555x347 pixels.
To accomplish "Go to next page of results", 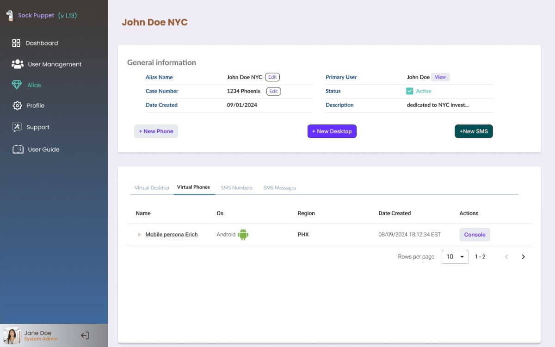I will (x=523, y=257).
